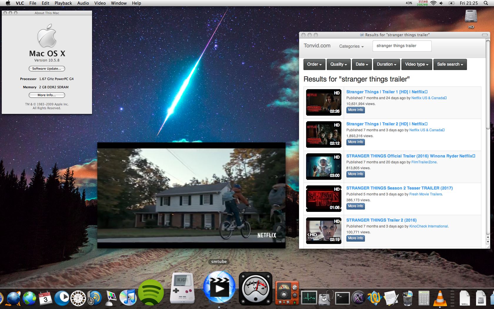Open Disk Utility from the dock
Viewport: 494px width, 309px height.
pyautogui.click(x=326, y=298)
